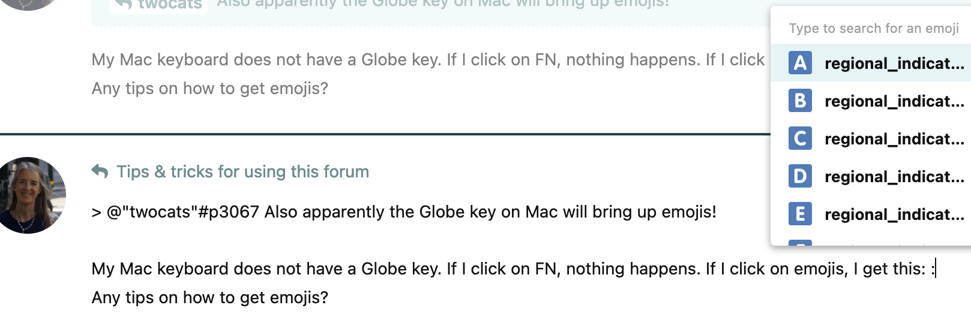
Task: Choose the second regional_indicat... text entry
Action: (894, 101)
